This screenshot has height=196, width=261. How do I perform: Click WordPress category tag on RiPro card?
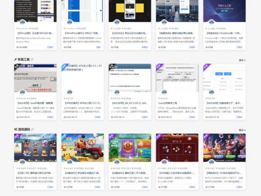tap(23, 29)
